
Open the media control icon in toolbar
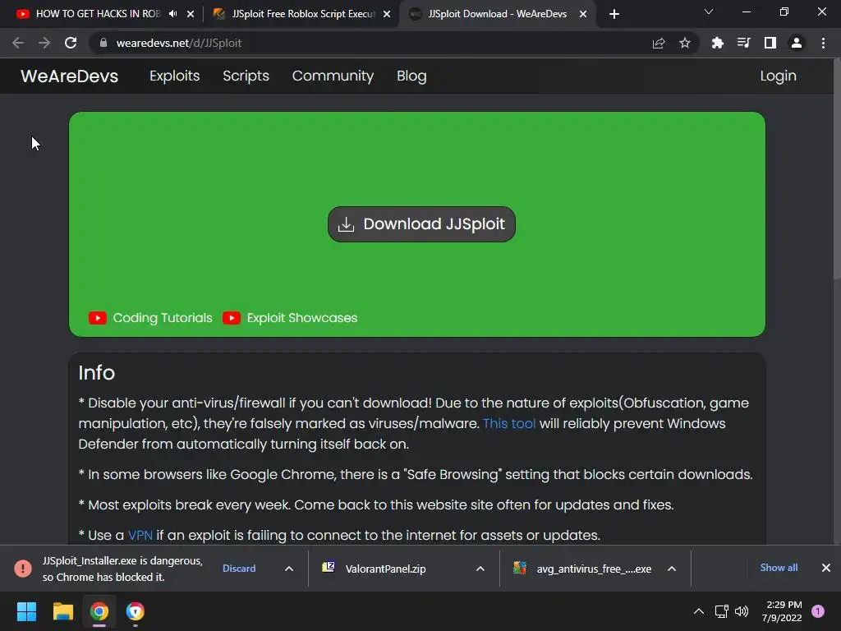744,43
